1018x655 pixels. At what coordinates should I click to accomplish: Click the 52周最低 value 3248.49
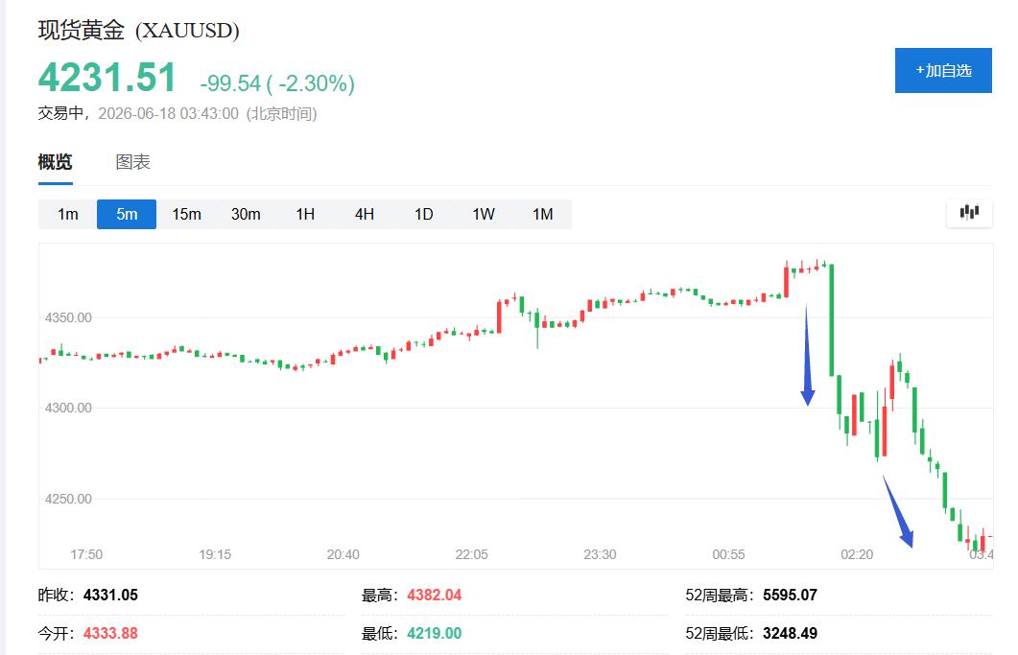790,633
